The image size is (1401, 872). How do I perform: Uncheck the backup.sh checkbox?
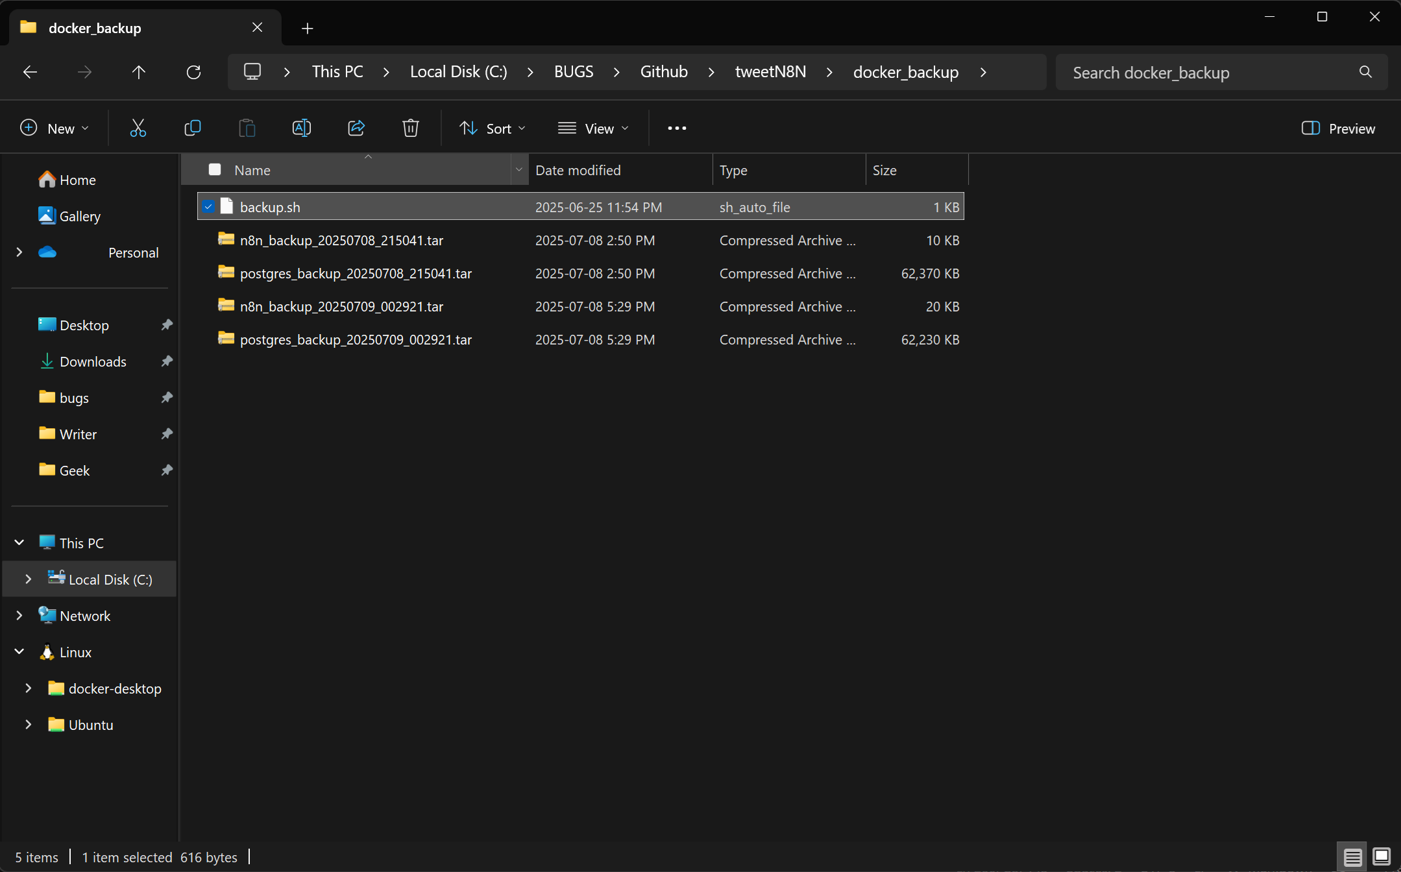208,206
